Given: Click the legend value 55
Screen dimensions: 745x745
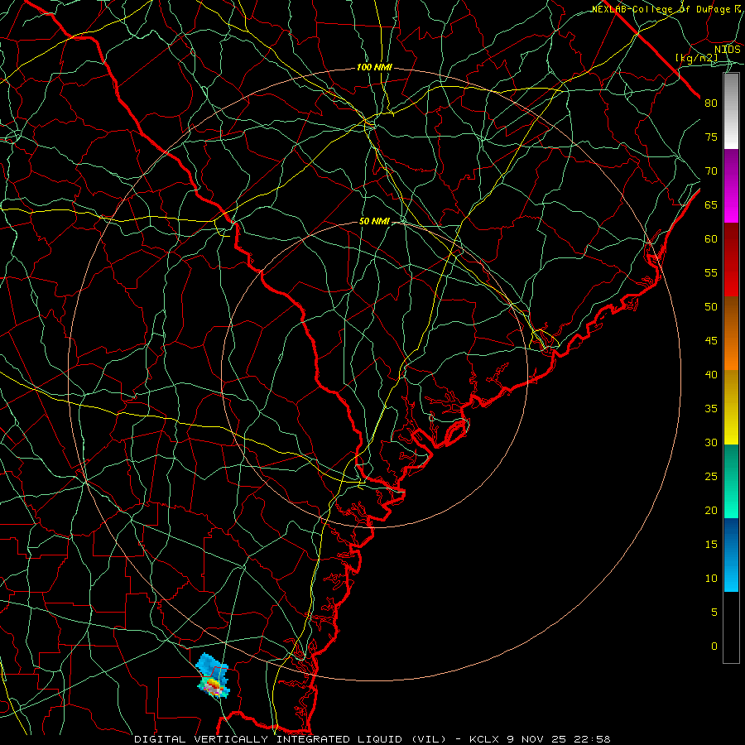Looking at the screenshot, I should click(x=711, y=273).
